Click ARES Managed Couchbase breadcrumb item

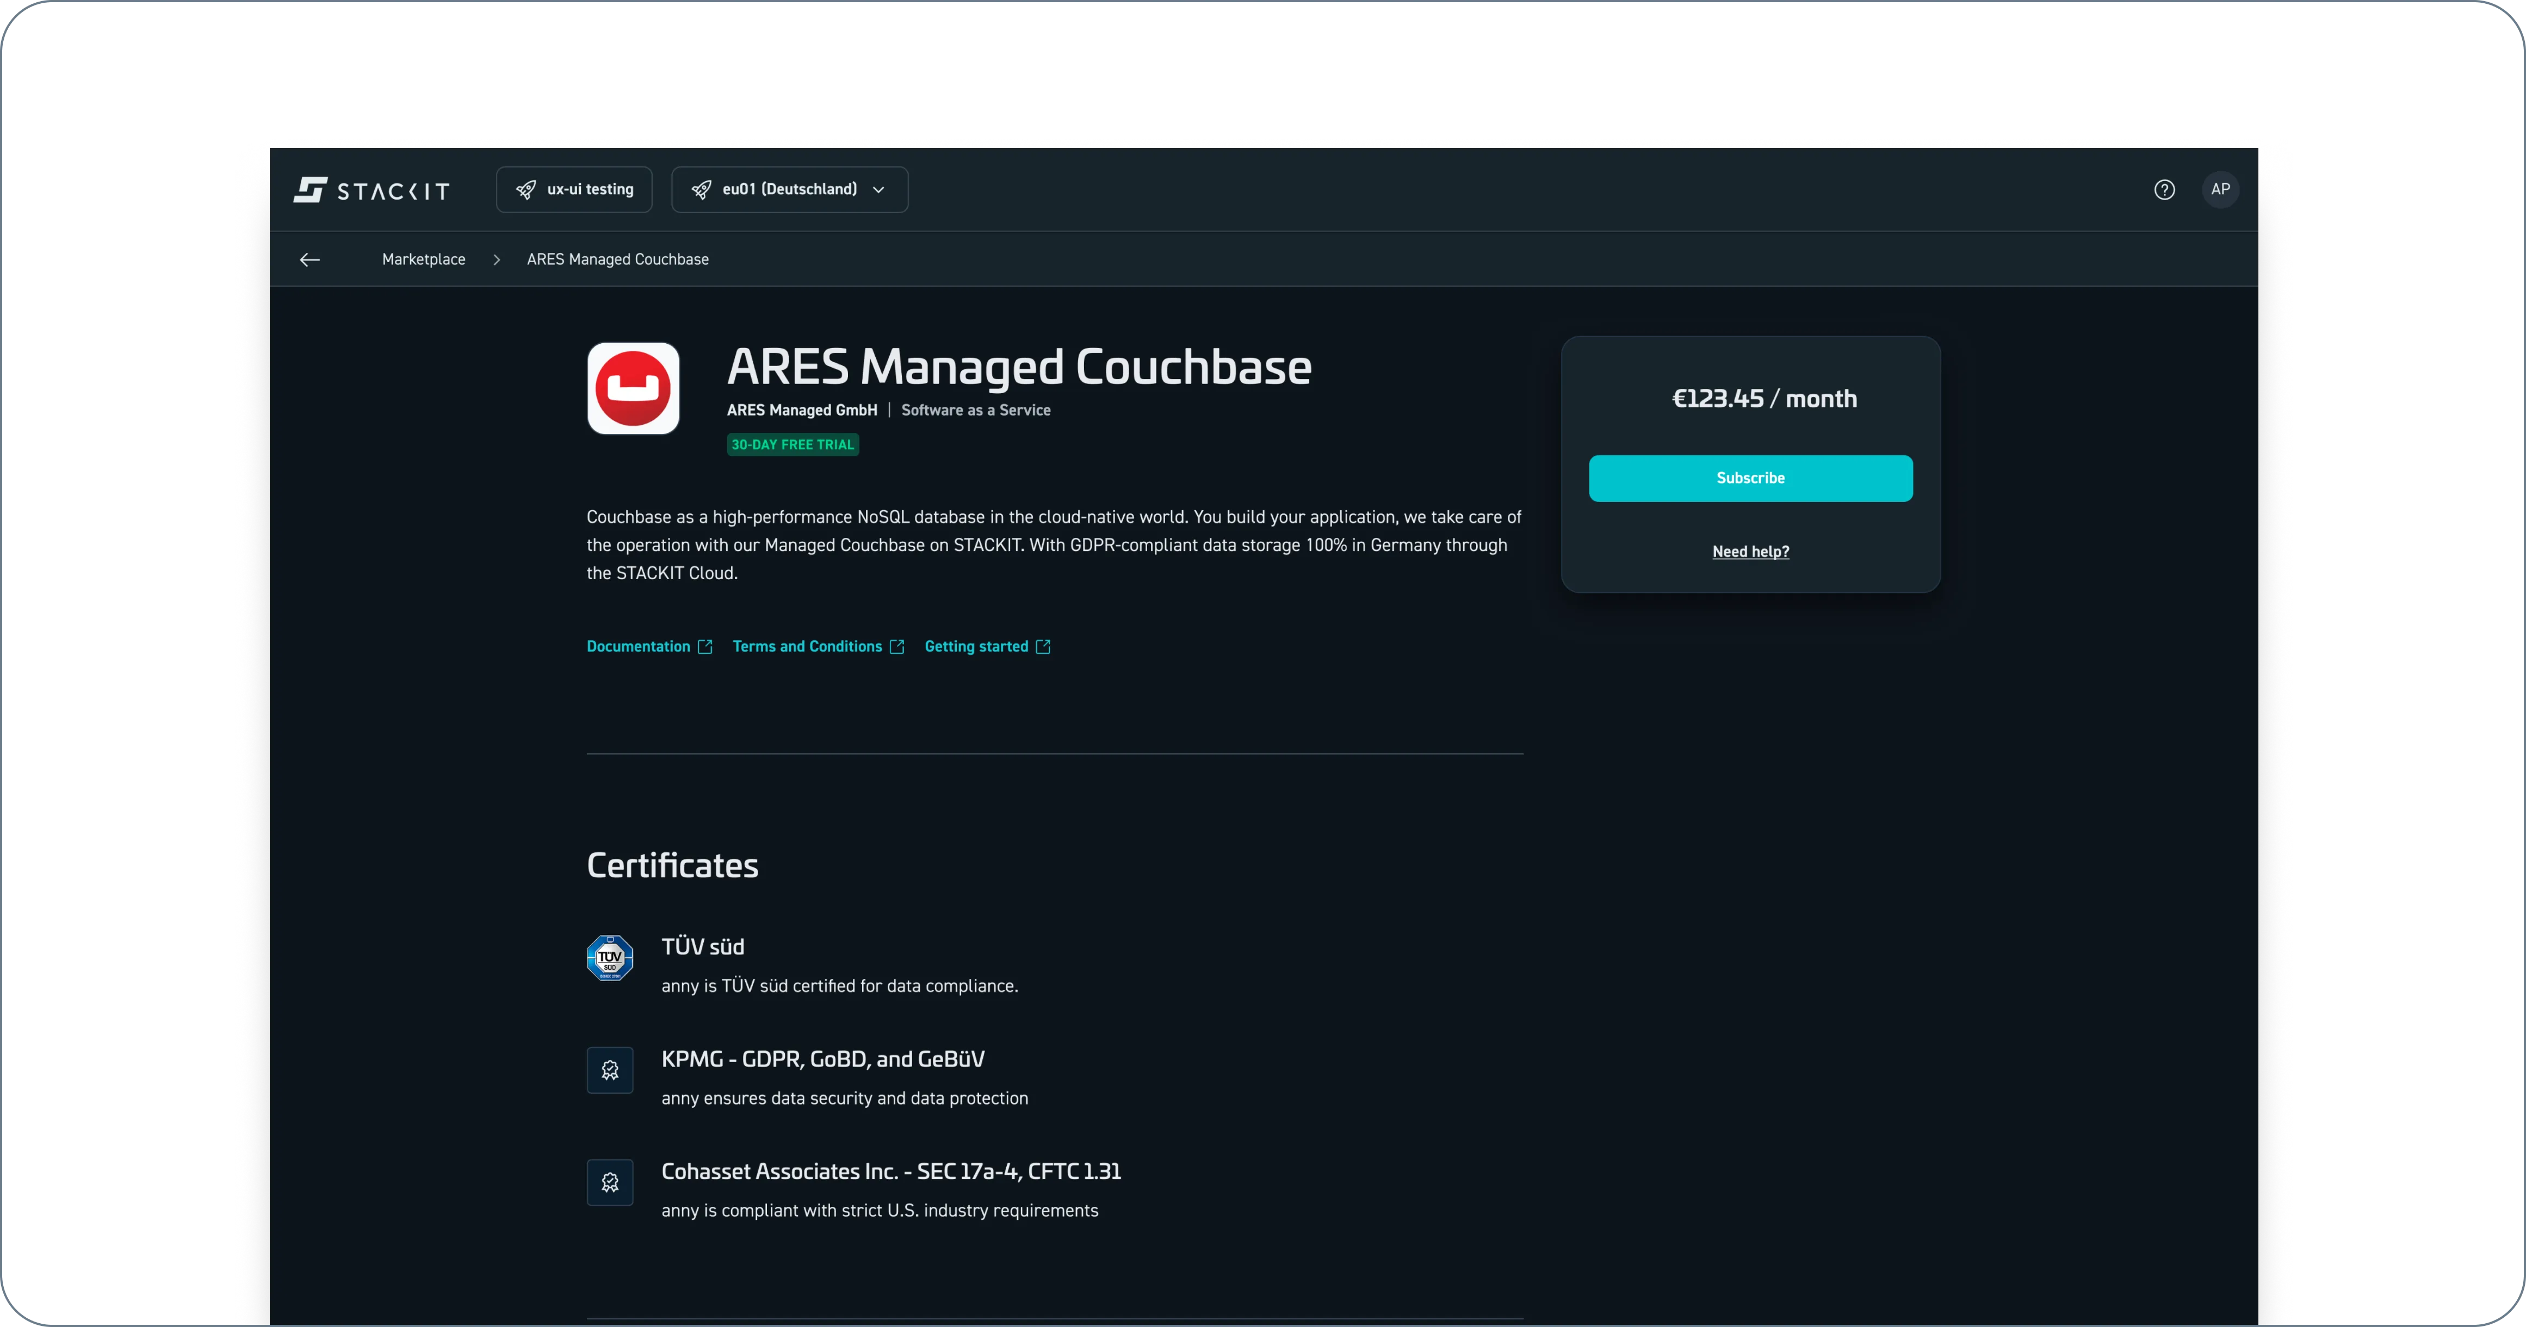pyautogui.click(x=617, y=259)
